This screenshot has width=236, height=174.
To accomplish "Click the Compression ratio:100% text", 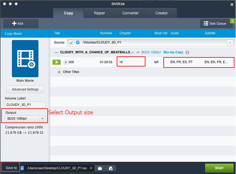I will point(24,127).
